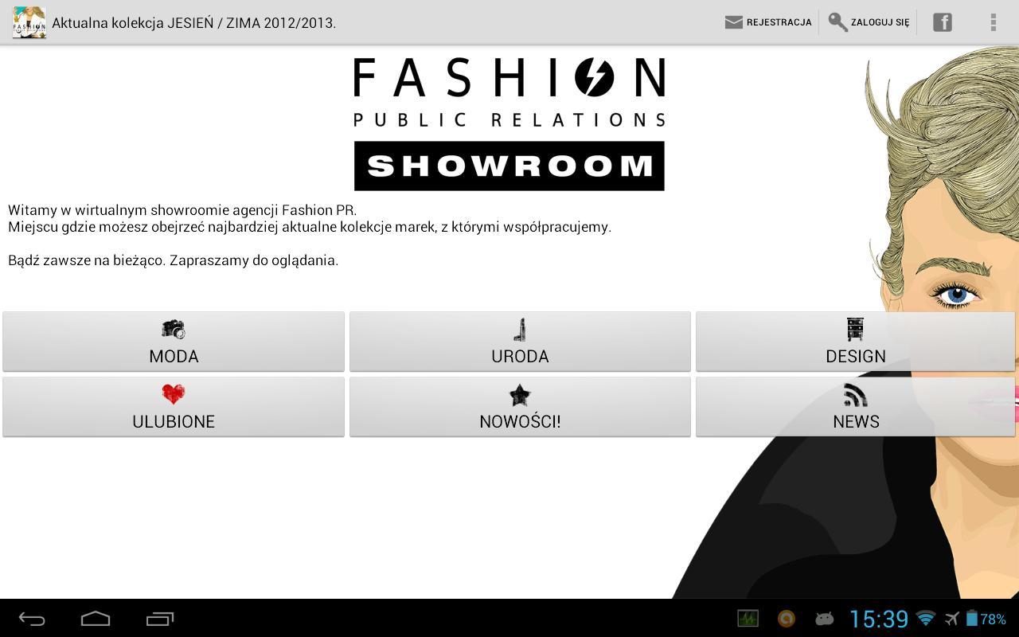Image resolution: width=1019 pixels, height=637 pixels.
Task: Open the Facebook page icon
Action: point(943,22)
